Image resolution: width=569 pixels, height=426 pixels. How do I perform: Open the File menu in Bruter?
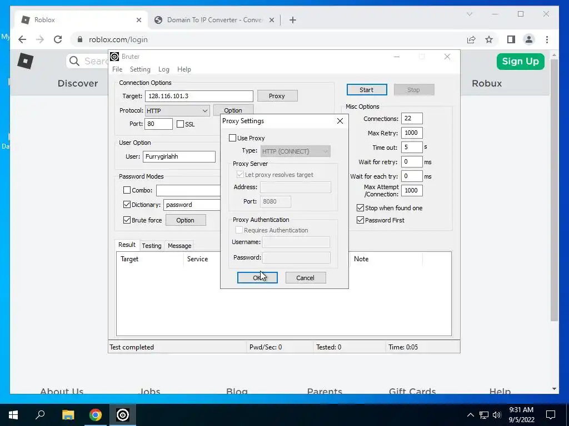tap(117, 69)
